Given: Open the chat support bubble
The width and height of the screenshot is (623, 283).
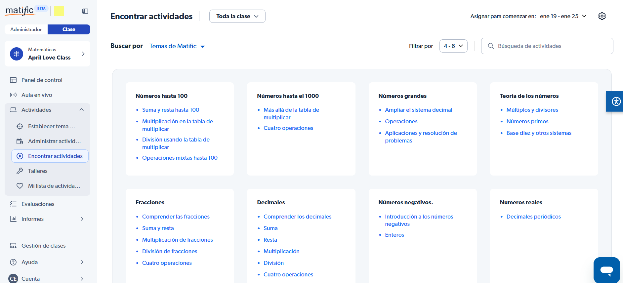Looking at the screenshot, I should click(606, 270).
